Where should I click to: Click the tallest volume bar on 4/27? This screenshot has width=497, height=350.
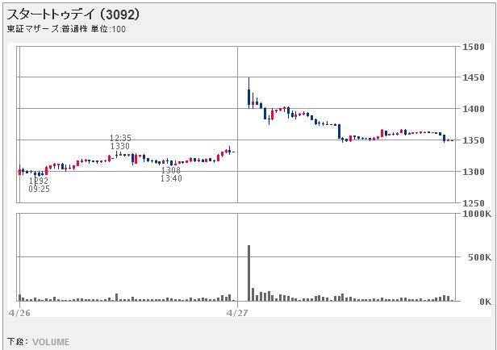coord(248,273)
